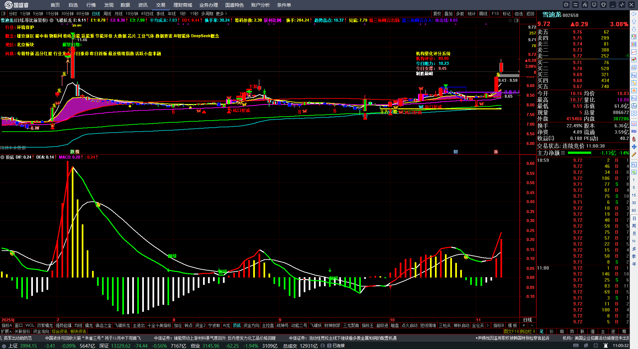
Task: Open the 国盛特色 menu
Action: tap(235, 5)
